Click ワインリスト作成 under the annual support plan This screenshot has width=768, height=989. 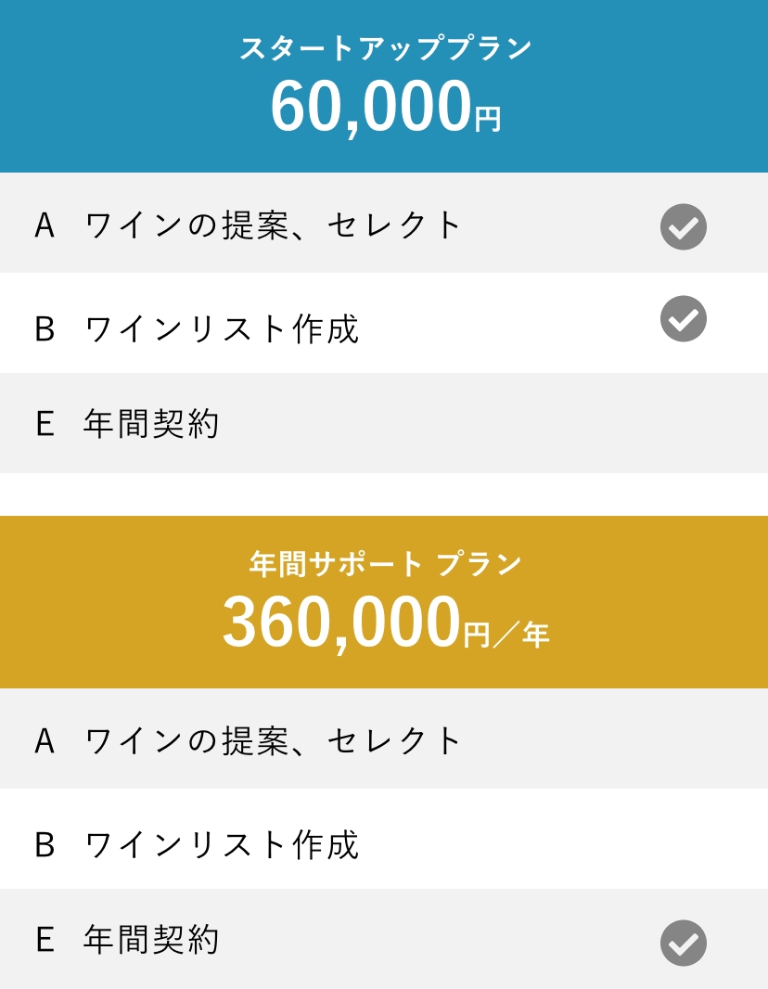(x=222, y=844)
